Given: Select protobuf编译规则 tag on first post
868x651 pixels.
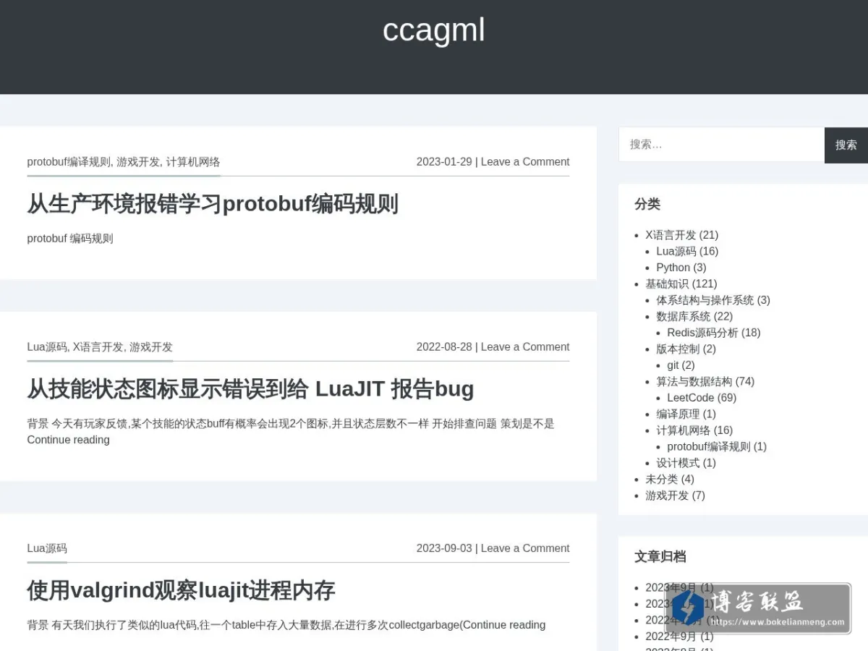Looking at the screenshot, I should click(x=69, y=162).
